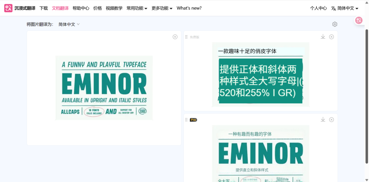Screen dimensions: 369x182
Task: Click the original EMINOR typeface image
Action: (x=104, y=88)
